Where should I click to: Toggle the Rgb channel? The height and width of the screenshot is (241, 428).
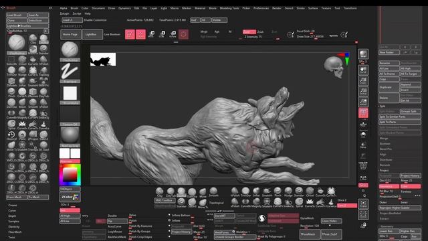tap(217, 31)
